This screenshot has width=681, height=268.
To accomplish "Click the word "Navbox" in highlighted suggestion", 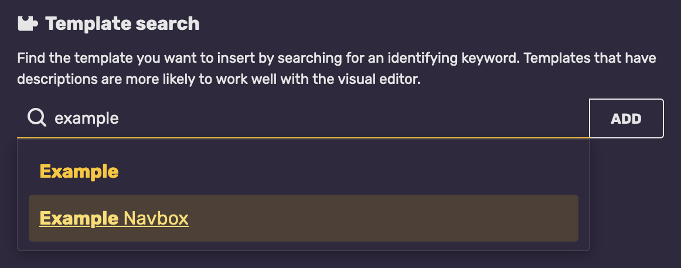I will click(156, 219).
